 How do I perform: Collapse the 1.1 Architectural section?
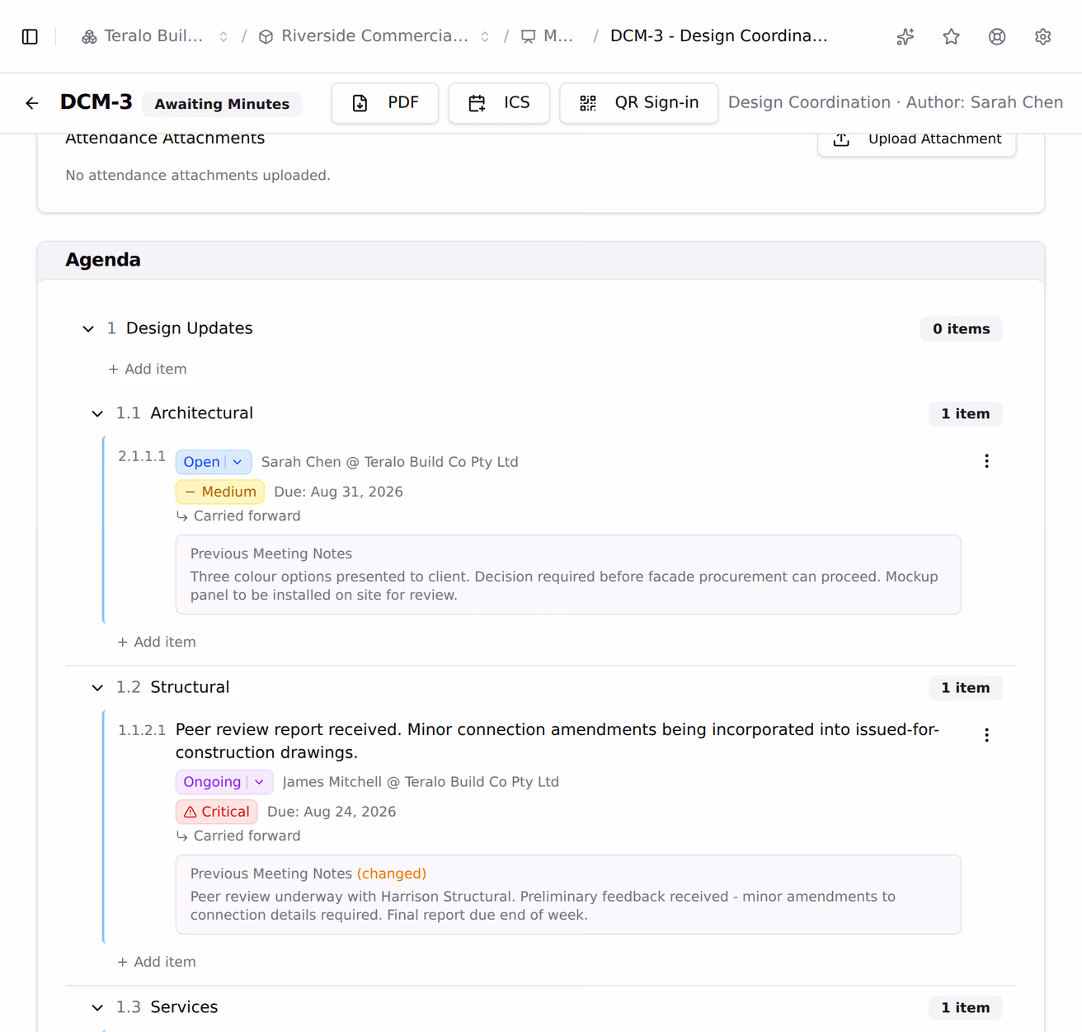97,413
